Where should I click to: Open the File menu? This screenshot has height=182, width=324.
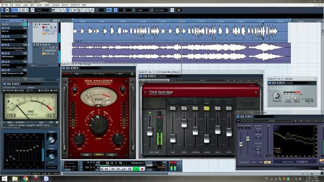click(7, 5)
